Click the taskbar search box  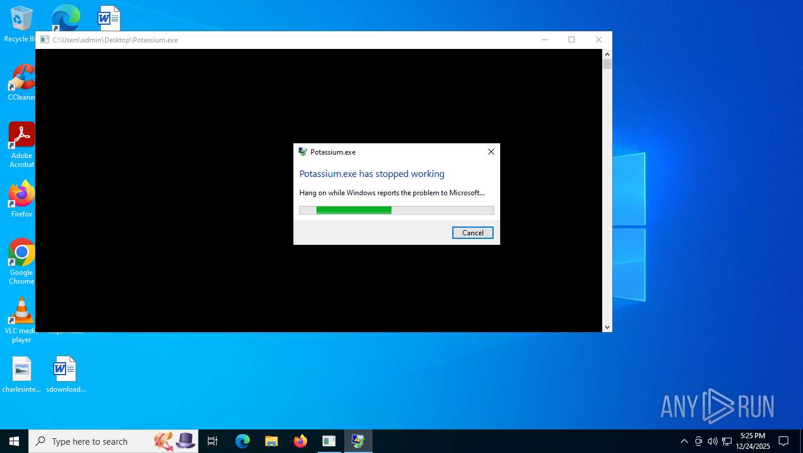tap(113, 441)
